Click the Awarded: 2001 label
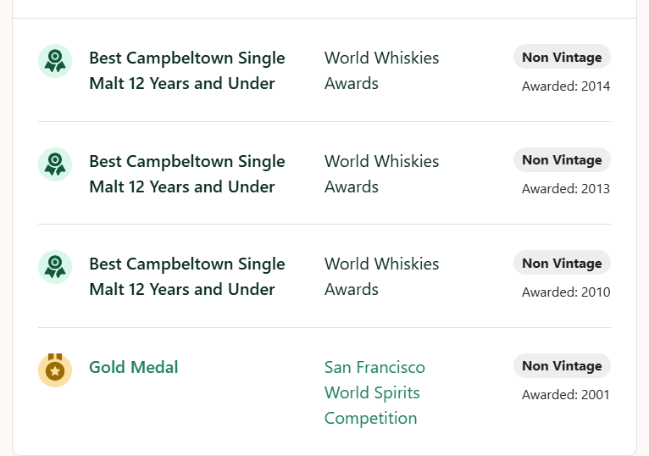This screenshot has height=456, width=649. click(x=566, y=395)
